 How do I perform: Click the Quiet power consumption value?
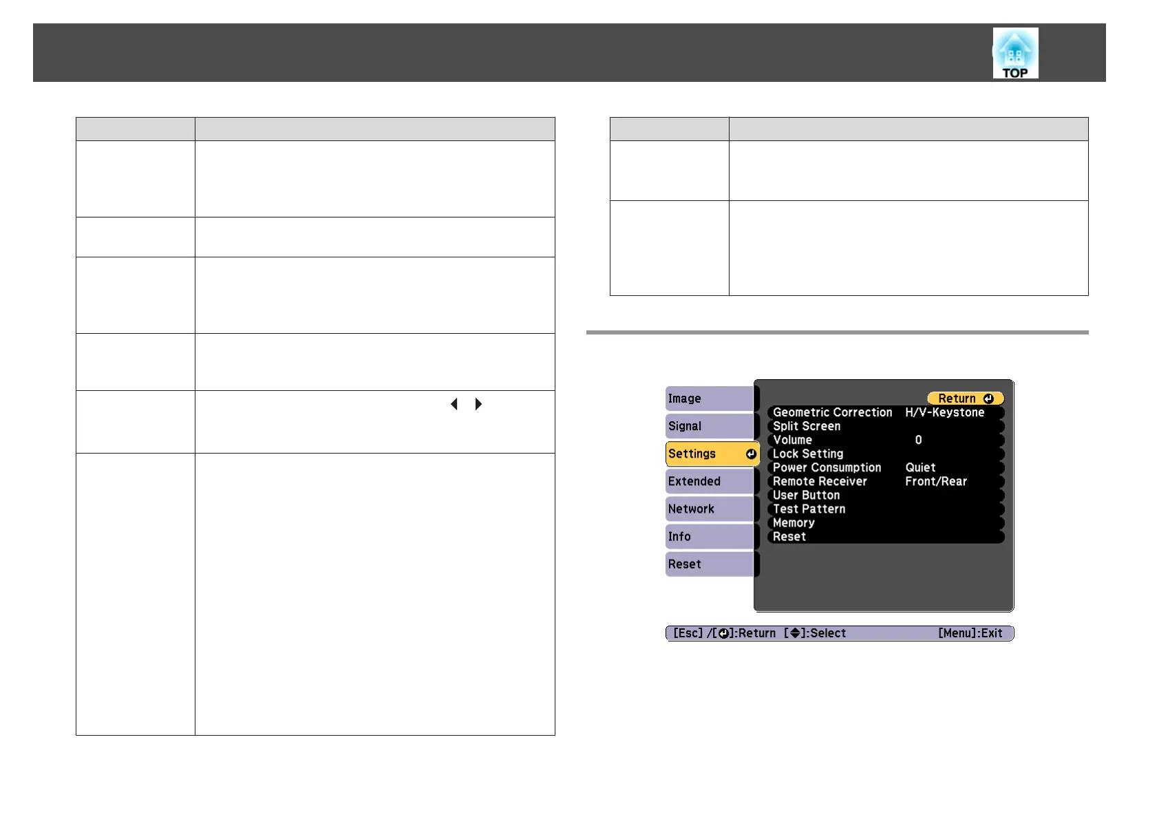(920, 467)
